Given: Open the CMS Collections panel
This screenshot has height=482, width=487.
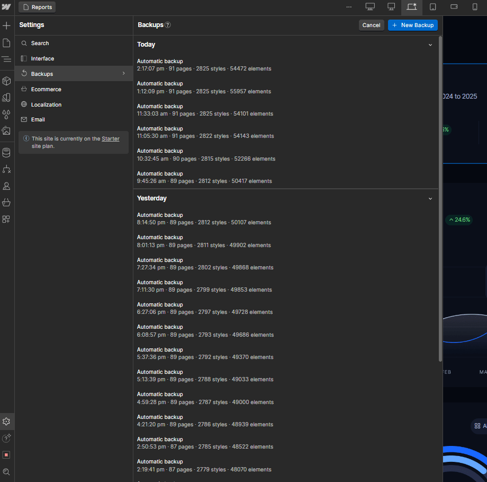Looking at the screenshot, I should (x=6, y=152).
